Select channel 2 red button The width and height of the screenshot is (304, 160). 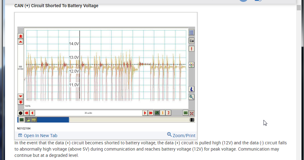(x=168, y=113)
